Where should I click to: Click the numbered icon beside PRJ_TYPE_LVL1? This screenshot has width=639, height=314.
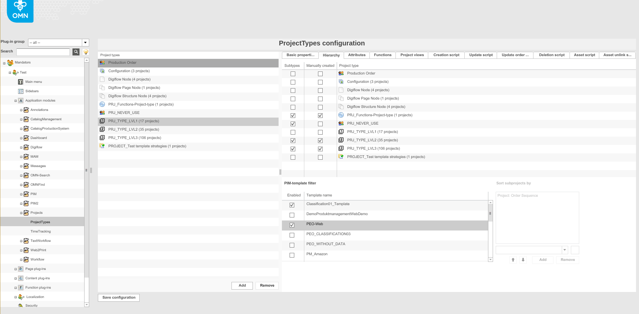[102, 121]
